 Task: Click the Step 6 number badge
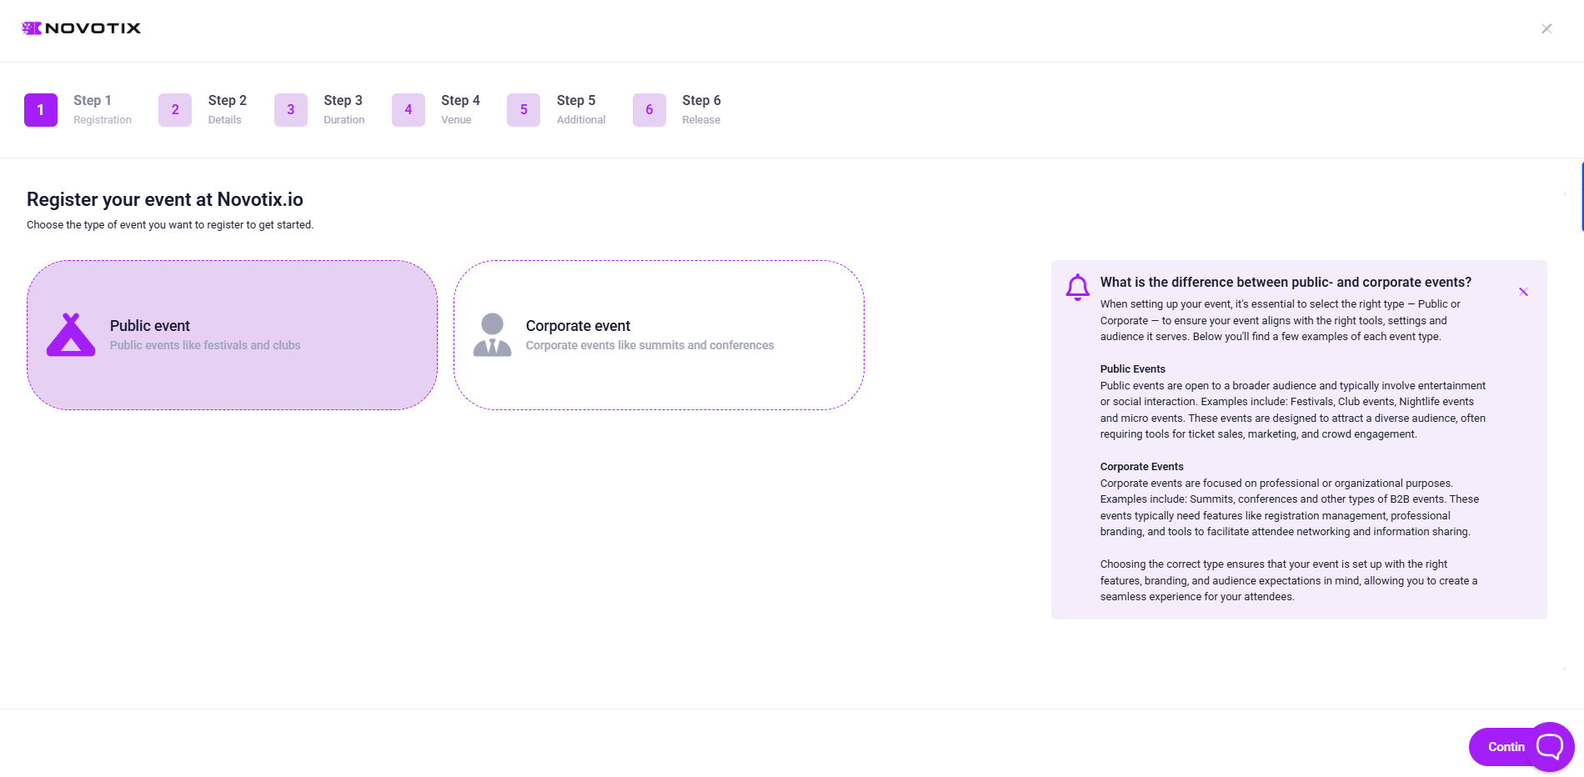coord(649,110)
